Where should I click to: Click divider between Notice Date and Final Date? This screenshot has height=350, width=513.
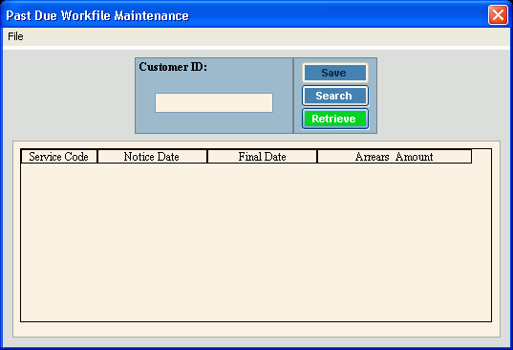(207, 157)
